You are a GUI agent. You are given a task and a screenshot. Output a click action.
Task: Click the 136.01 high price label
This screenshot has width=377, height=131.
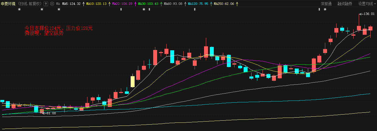369,14
